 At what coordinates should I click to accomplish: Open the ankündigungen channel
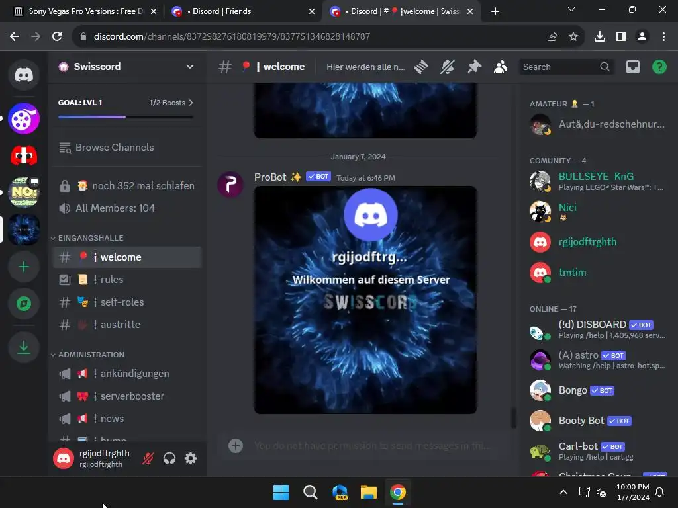[x=127, y=374]
